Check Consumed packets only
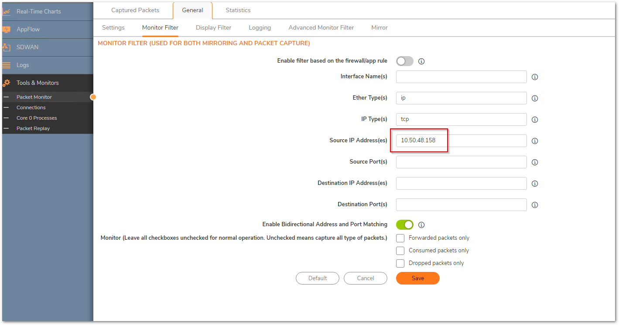This screenshot has height=325, width=619. click(x=400, y=251)
